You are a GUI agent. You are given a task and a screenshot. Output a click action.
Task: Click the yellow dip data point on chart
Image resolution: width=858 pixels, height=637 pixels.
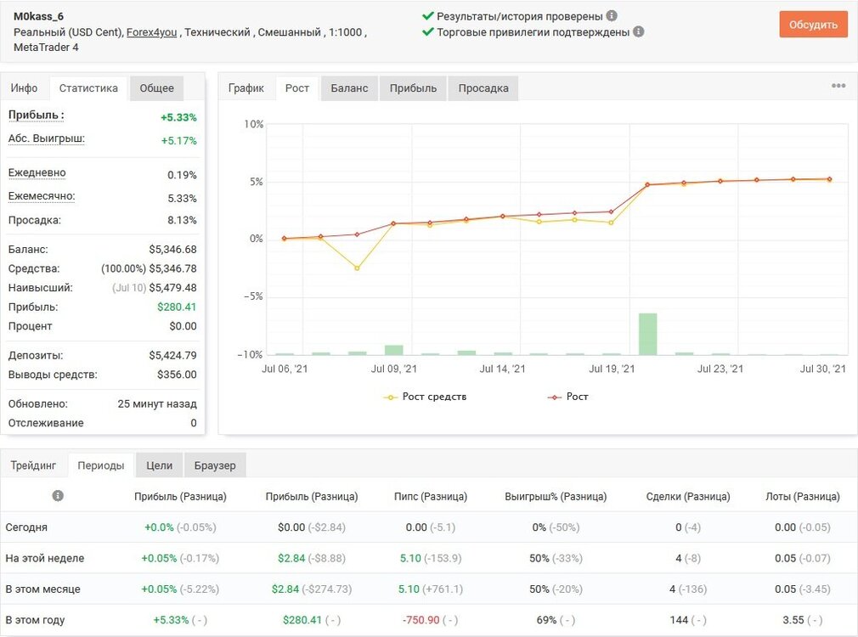(x=357, y=268)
